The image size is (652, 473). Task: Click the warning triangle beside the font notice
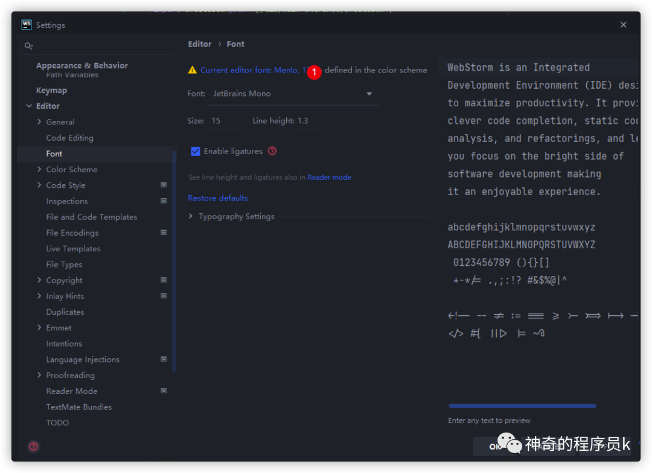pyautogui.click(x=192, y=69)
